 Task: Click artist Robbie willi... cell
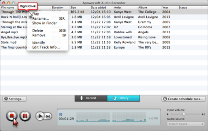pos(124,32)
